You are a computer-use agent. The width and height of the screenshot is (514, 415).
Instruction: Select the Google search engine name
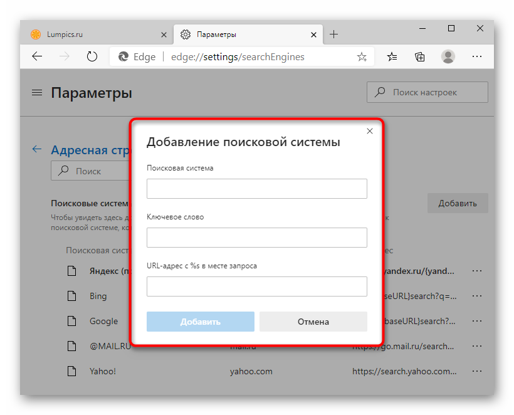coord(103,321)
